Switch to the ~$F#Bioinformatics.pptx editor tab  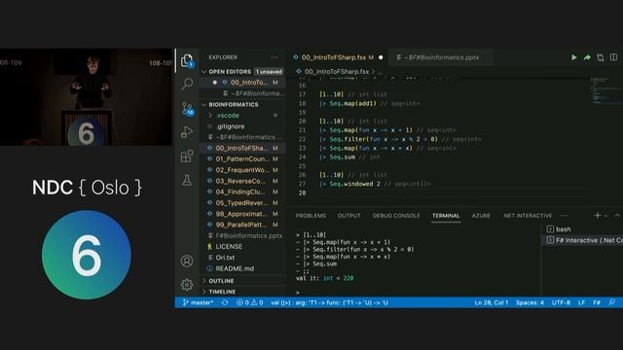point(440,57)
